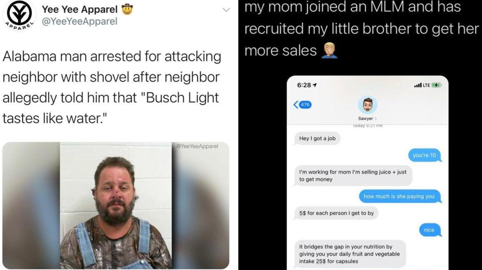This screenshot has height=270, width=482.
Task: Click the Busch Light tweet text
Action: point(112,87)
